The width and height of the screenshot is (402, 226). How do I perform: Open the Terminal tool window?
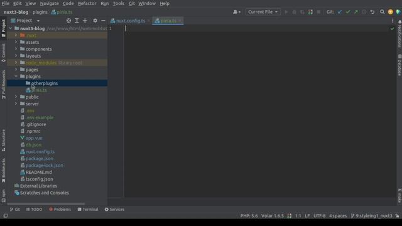coord(88,209)
